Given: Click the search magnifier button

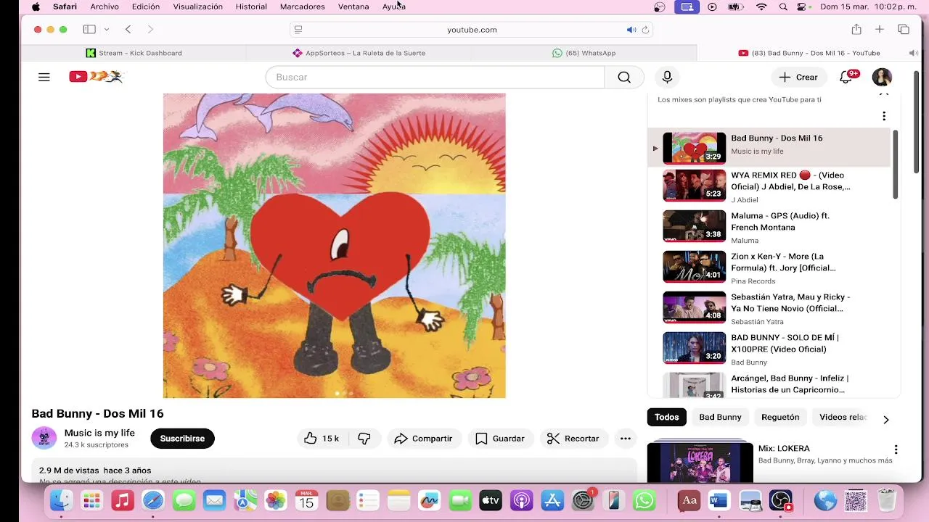Looking at the screenshot, I should (624, 77).
